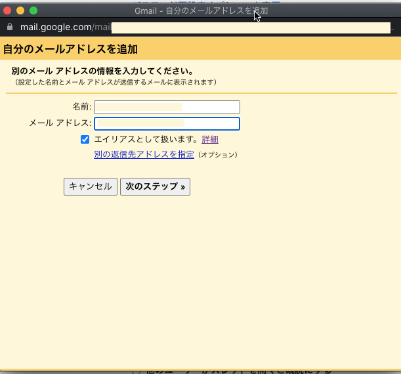The width and height of the screenshot is (401, 374).
Task: Uncheck エイリアスとして扱います checkbox
Action: pyautogui.click(x=85, y=140)
